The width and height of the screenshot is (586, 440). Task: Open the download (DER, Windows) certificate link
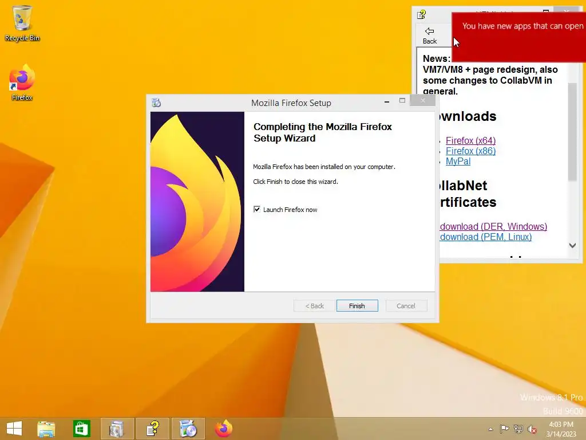(493, 226)
